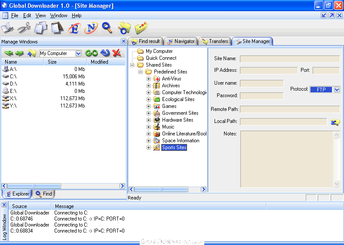The height and width of the screenshot is (245, 344).
Task: Expand the Government Sites folder
Action: (x=148, y=113)
